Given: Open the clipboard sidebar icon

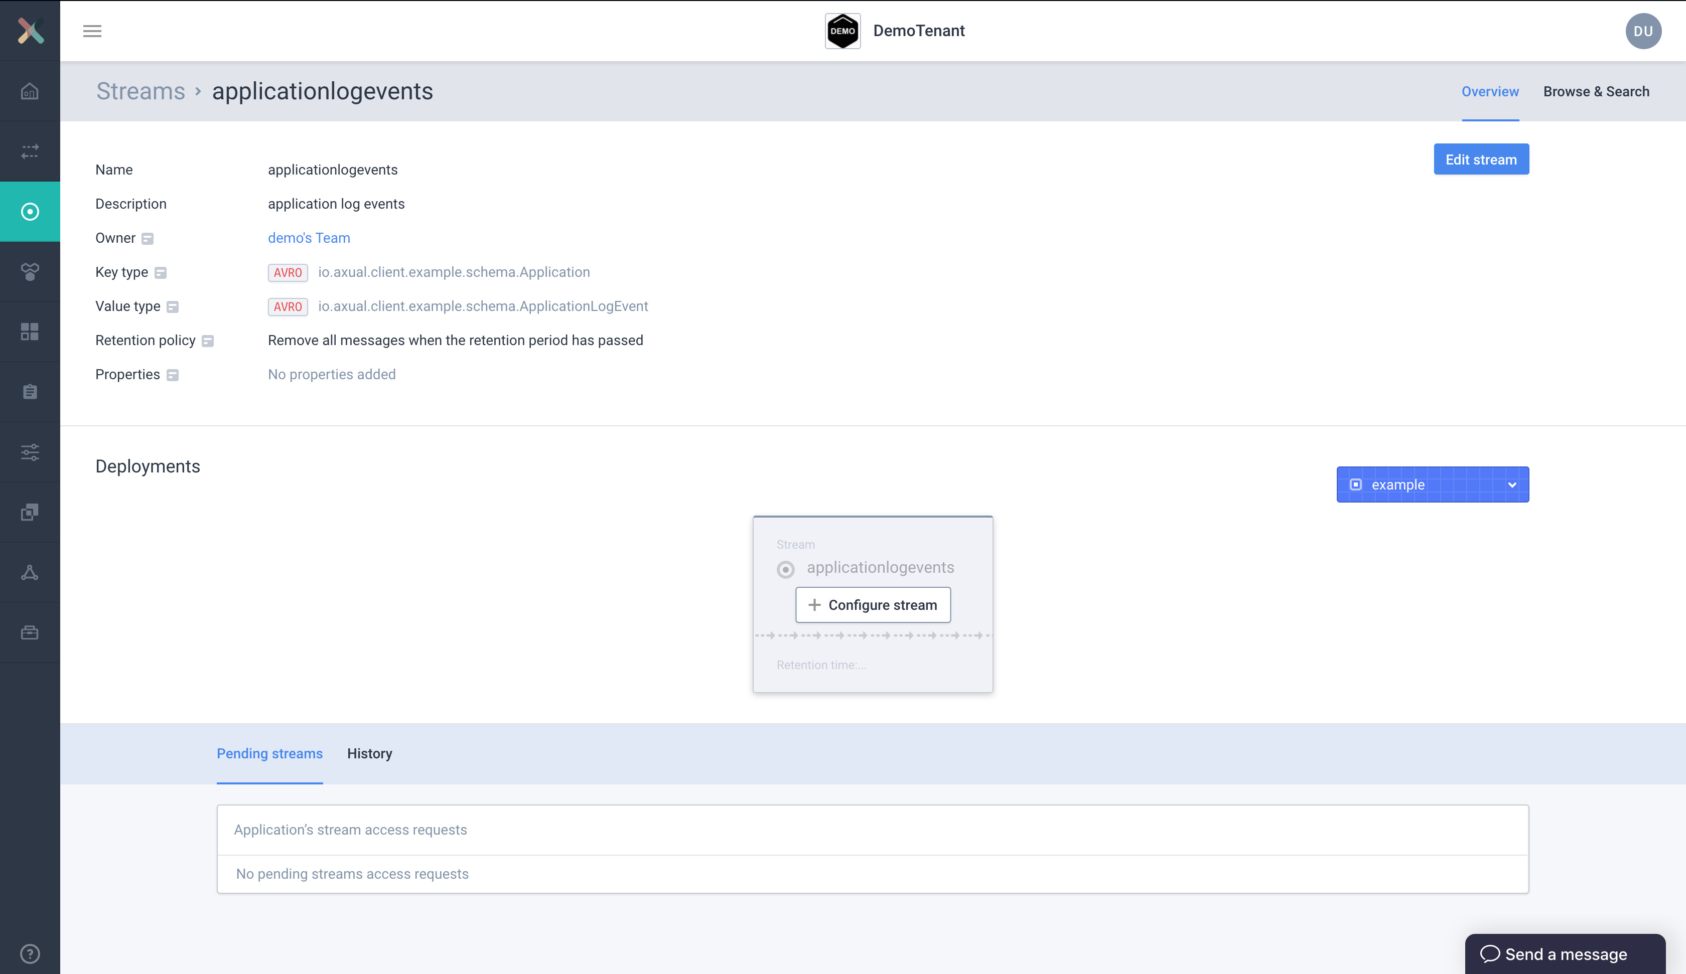Looking at the screenshot, I should tap(30, 392).
